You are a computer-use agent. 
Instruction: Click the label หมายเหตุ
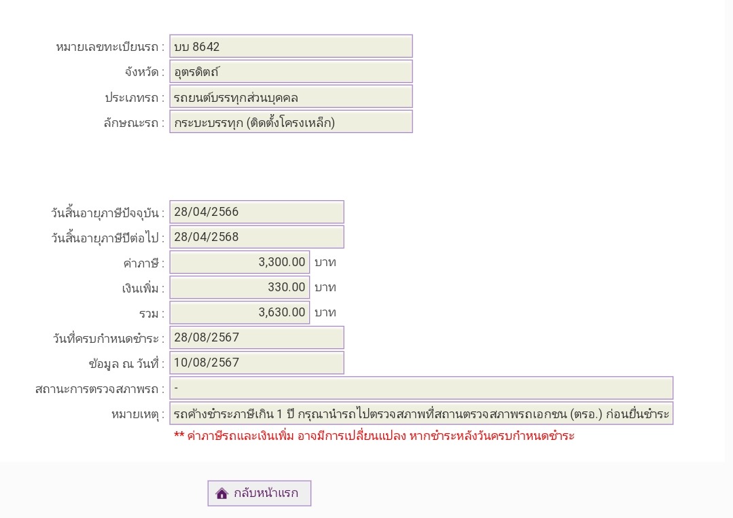[x=138, y=414]
